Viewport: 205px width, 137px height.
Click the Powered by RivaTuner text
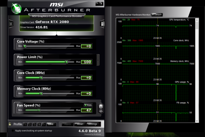coord(93,134)
